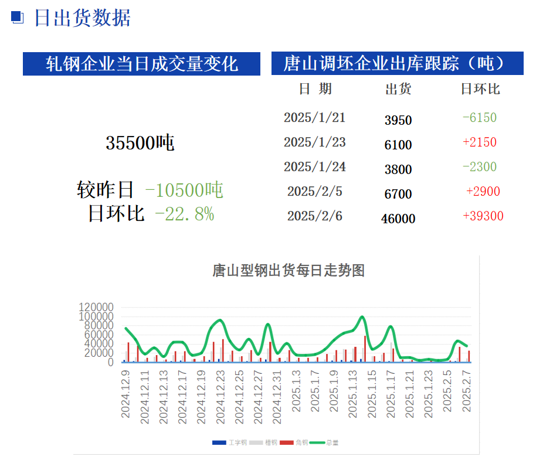Select the 2025/2/6 date row
This screenshot has width=543, height=467.
coord(314,216)
